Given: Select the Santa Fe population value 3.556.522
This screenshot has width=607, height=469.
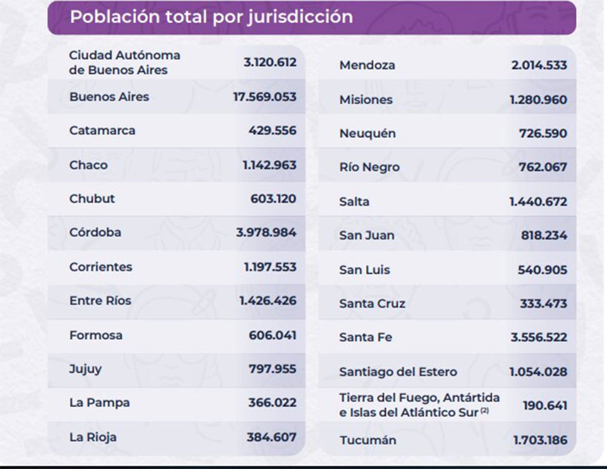Looking at the screenshot, I should 538,337.
